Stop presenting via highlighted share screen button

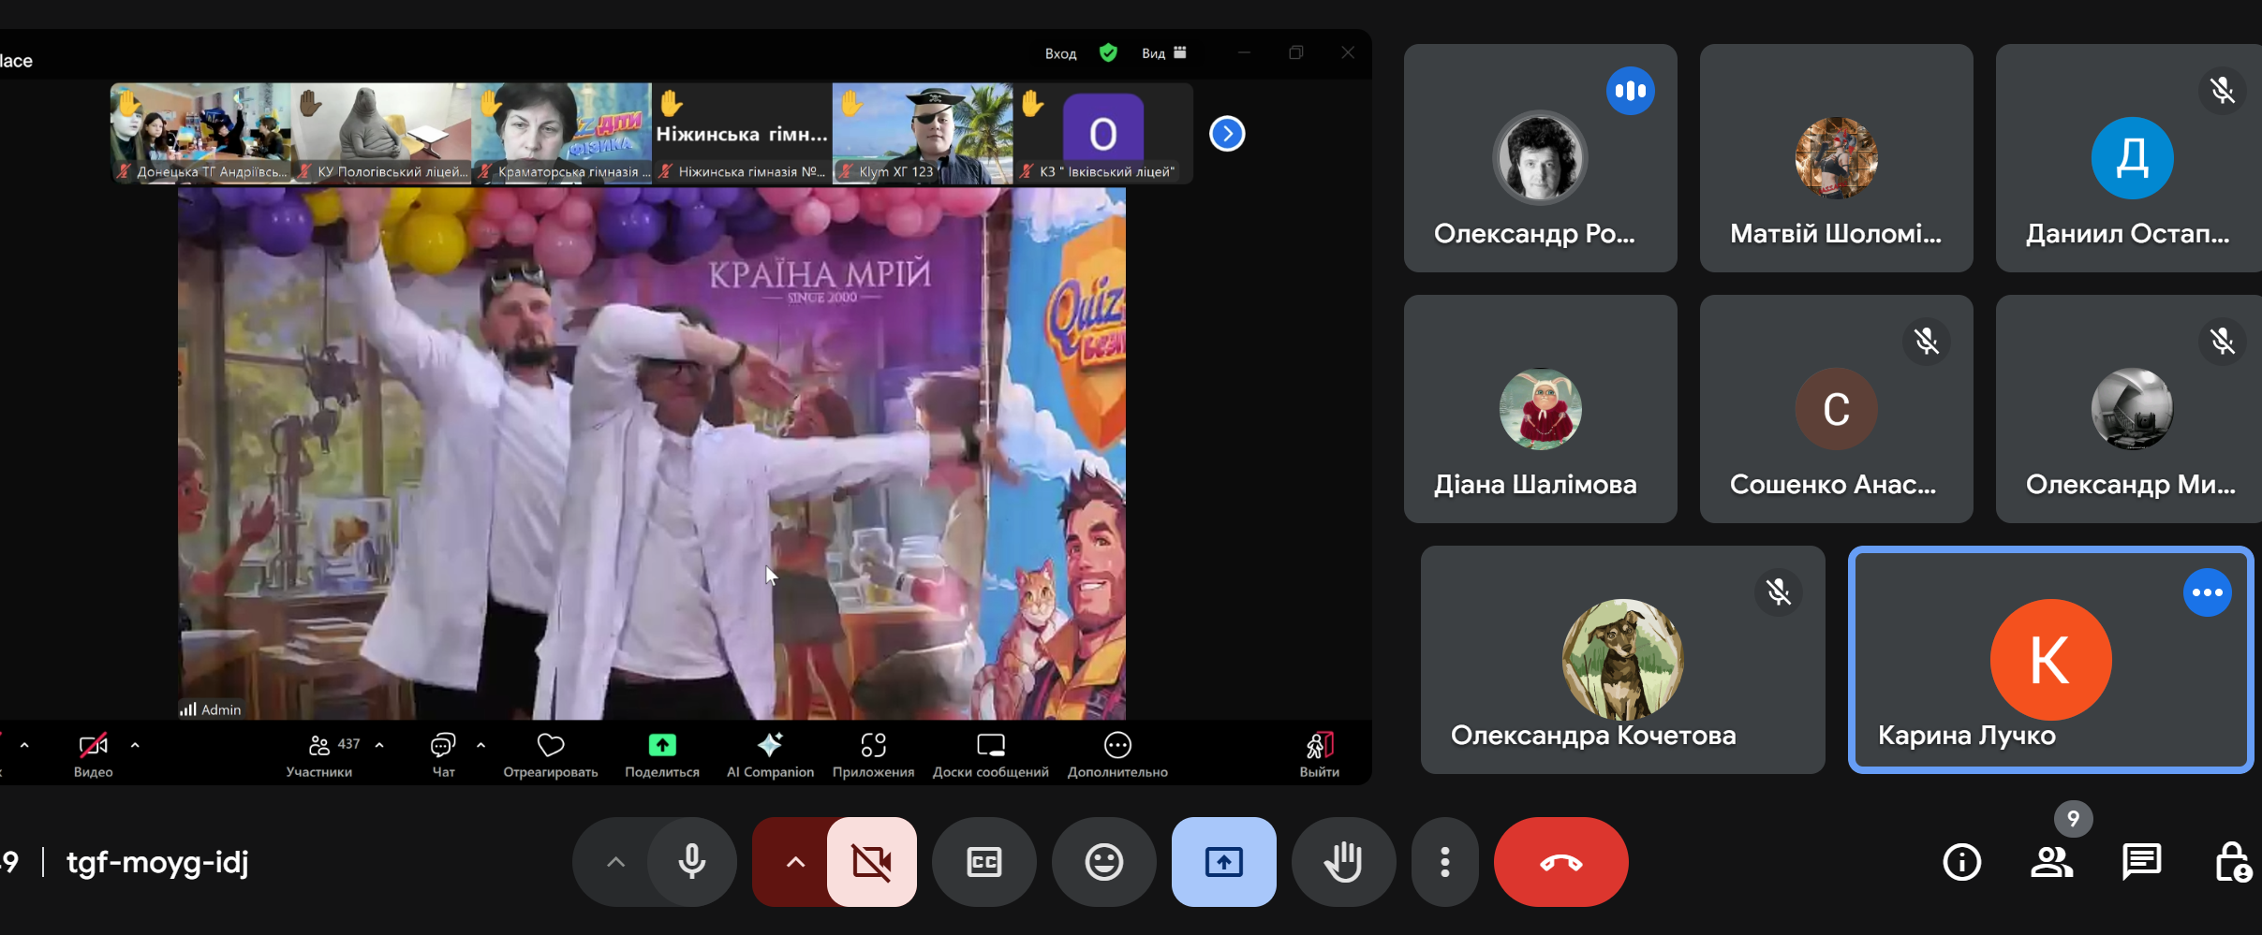pyautogui.click(x=1223, y=862)
